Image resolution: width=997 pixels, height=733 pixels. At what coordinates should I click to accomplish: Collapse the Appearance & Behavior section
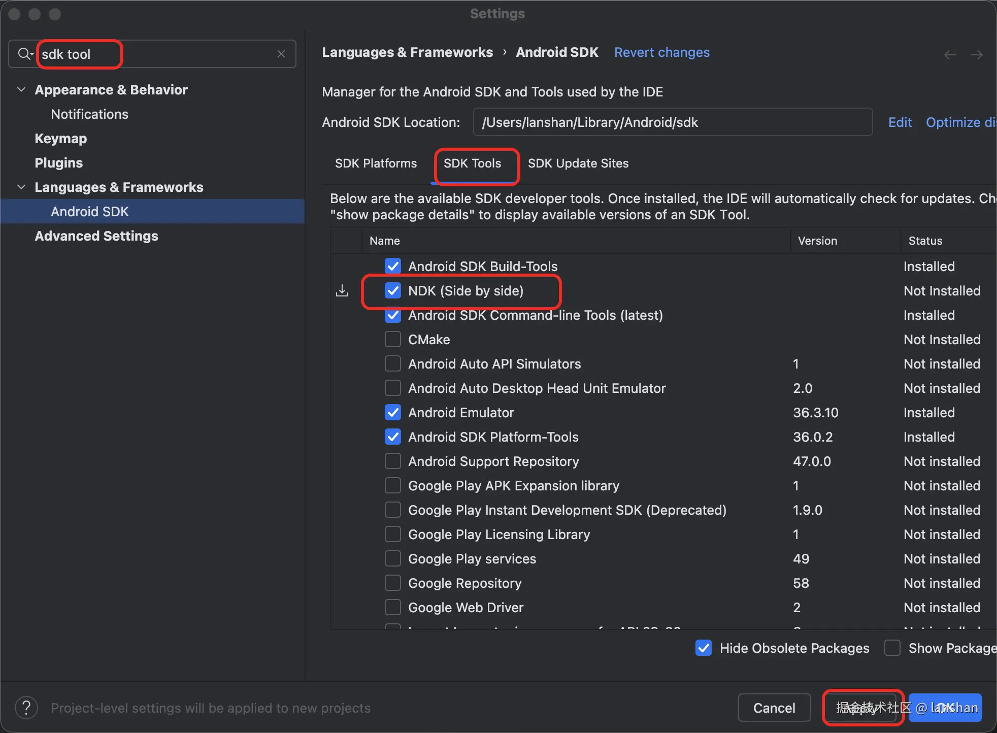coord(21,90)
